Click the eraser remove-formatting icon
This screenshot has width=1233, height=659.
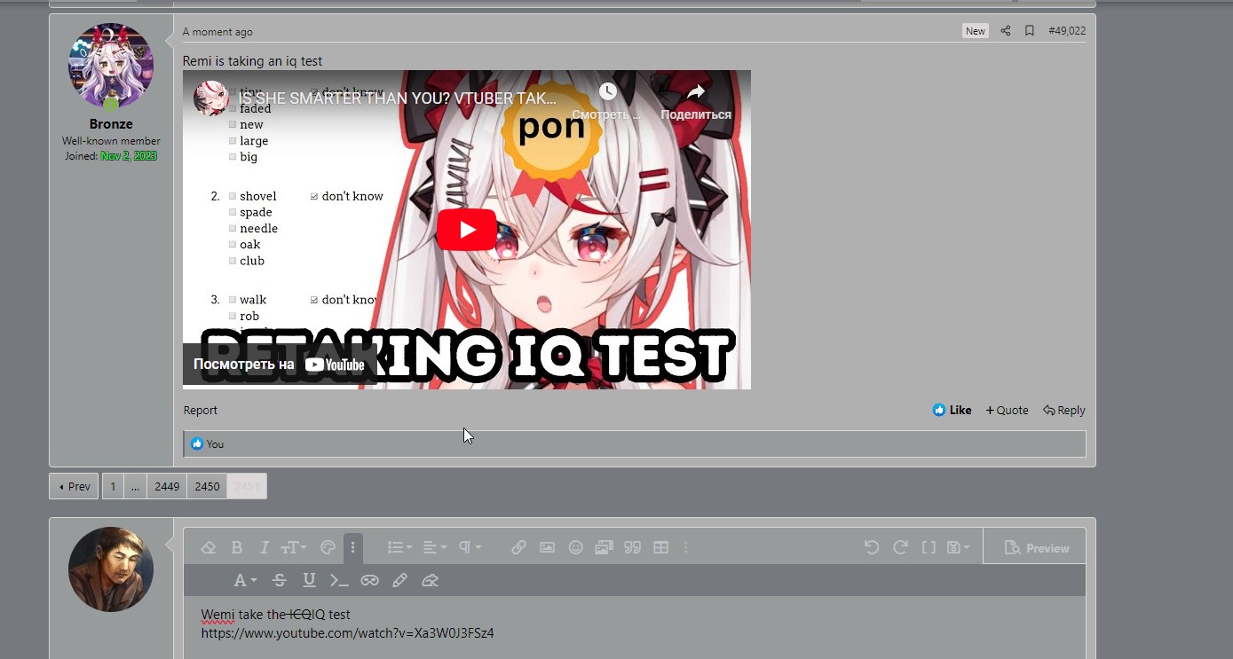click(x=209, y=548)
